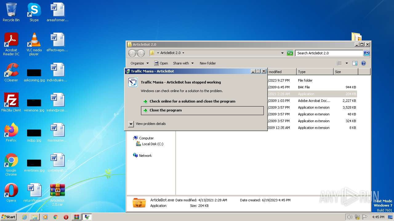Screen dimensions: 394x221
Task: Click the change view icon in Explorer
Action: [339, 63]
